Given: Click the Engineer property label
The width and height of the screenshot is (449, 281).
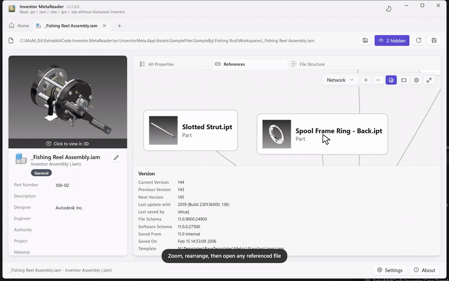Looking at the screenshot, I should (x=22, y=219).
